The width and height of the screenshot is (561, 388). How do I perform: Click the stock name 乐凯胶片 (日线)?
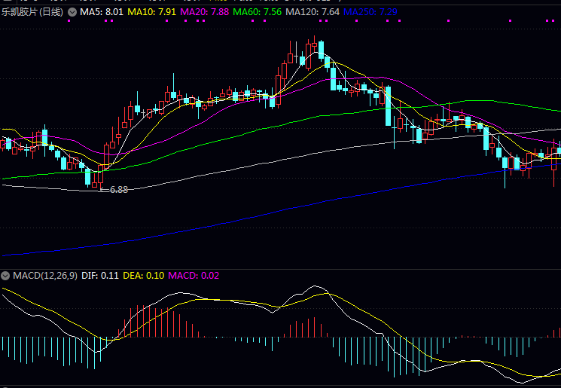32,12
